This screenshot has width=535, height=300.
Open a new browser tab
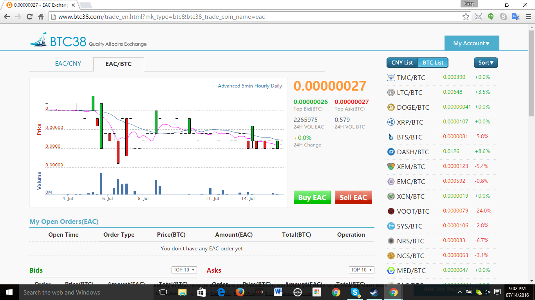(86, 5)
